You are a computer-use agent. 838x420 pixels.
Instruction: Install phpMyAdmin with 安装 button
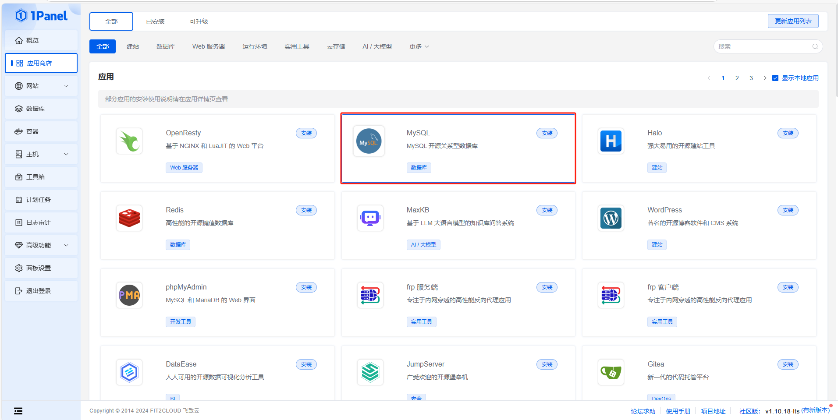[306, 287]
